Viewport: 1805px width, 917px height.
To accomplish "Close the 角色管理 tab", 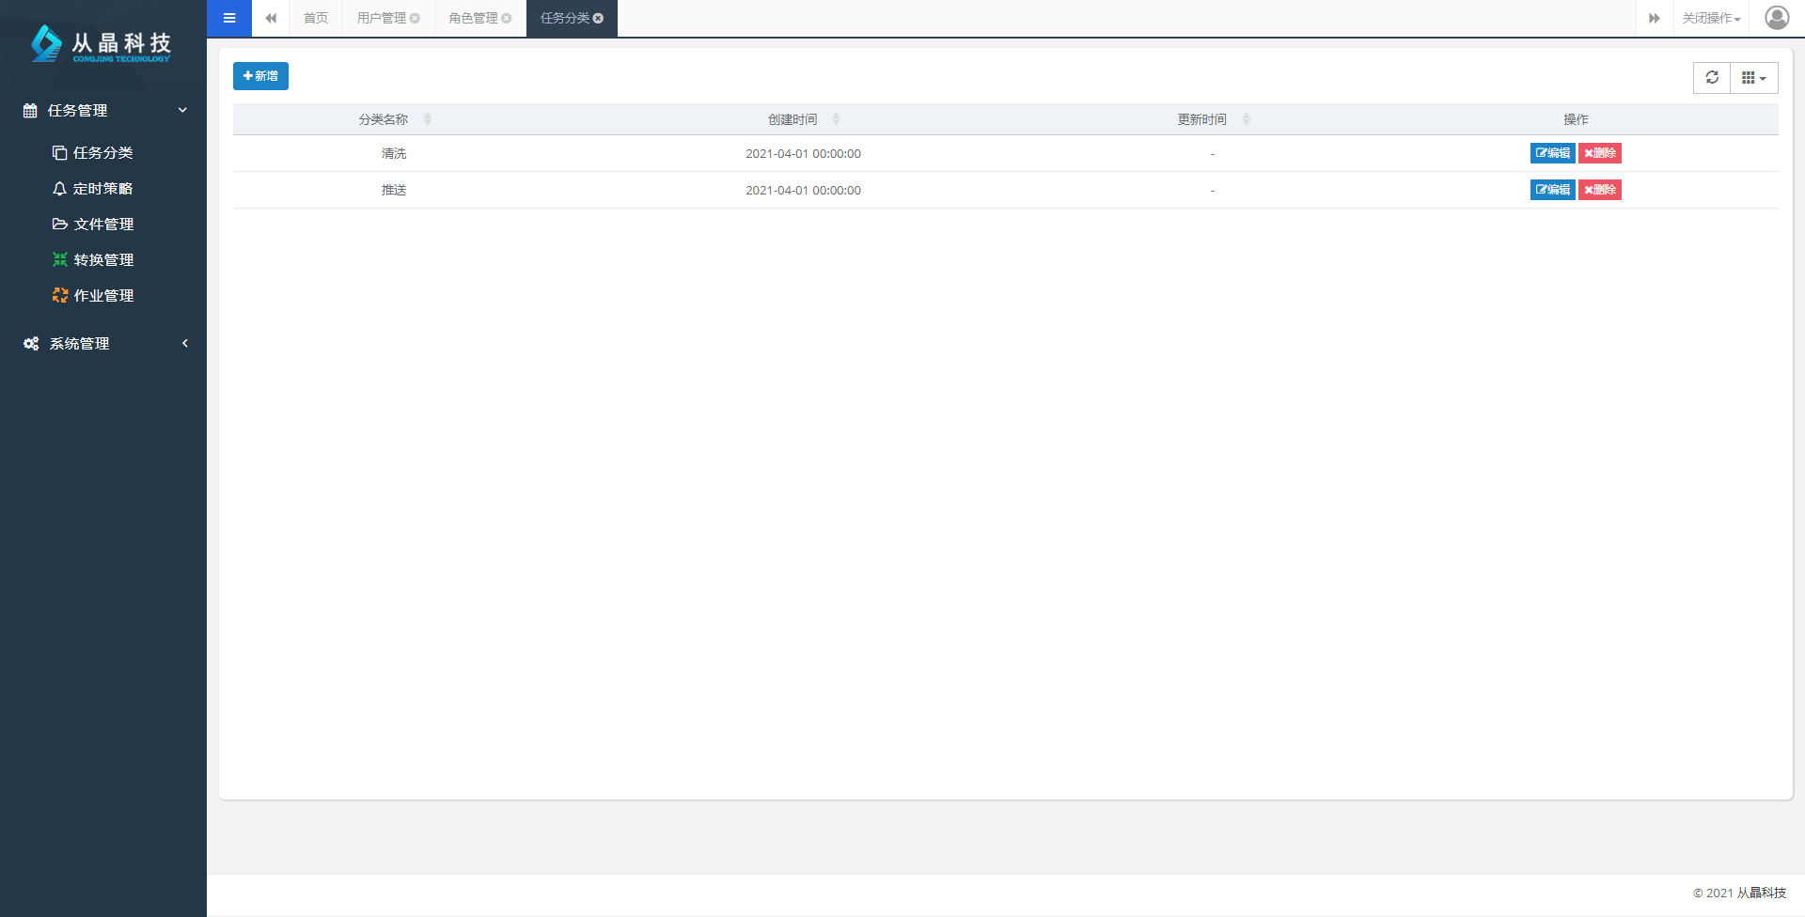I will pyautogui.click(x=507, y=19).
